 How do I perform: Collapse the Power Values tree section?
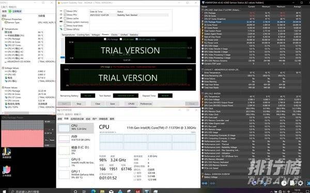[x=3, y=88]
